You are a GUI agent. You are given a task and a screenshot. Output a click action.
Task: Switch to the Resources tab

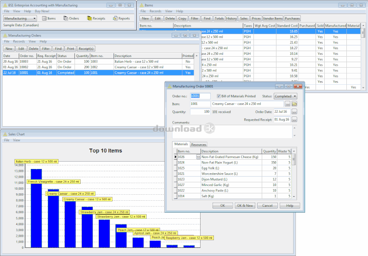tap(199, 145)
